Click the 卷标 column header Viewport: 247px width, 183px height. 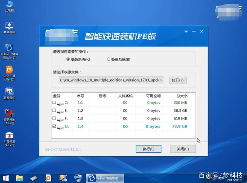click(x=102, y=96)
